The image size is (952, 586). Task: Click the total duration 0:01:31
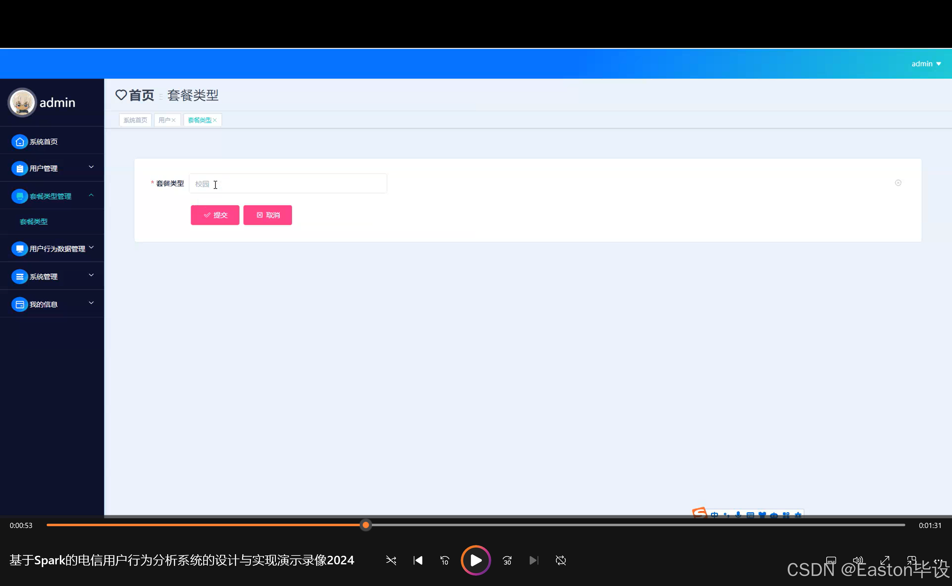930,526
